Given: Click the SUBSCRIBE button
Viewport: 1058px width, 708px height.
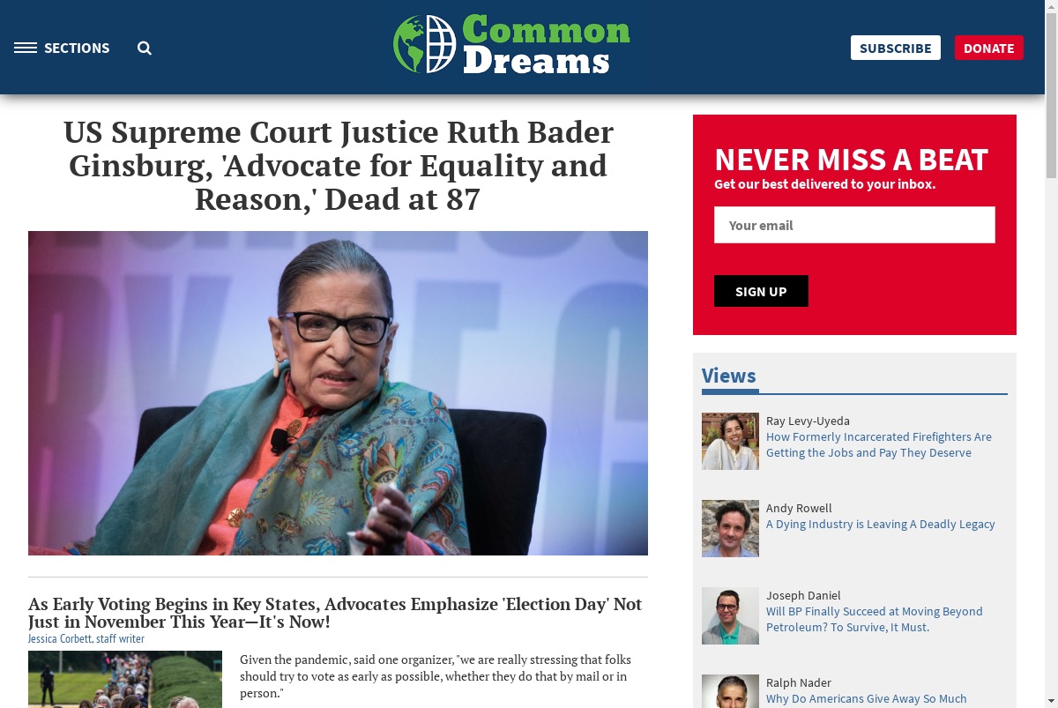Looking at the screenshot, I should pos(895,48).
